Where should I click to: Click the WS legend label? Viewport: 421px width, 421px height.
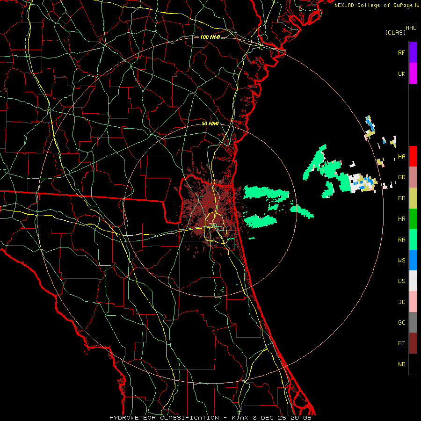401,261
